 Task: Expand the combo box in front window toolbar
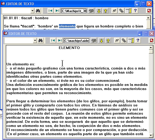(x=35, y=41)
